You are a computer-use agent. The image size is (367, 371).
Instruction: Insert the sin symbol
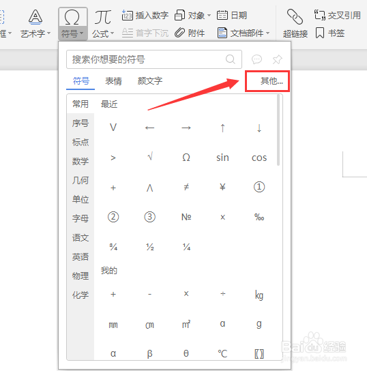tap(222, 158)
